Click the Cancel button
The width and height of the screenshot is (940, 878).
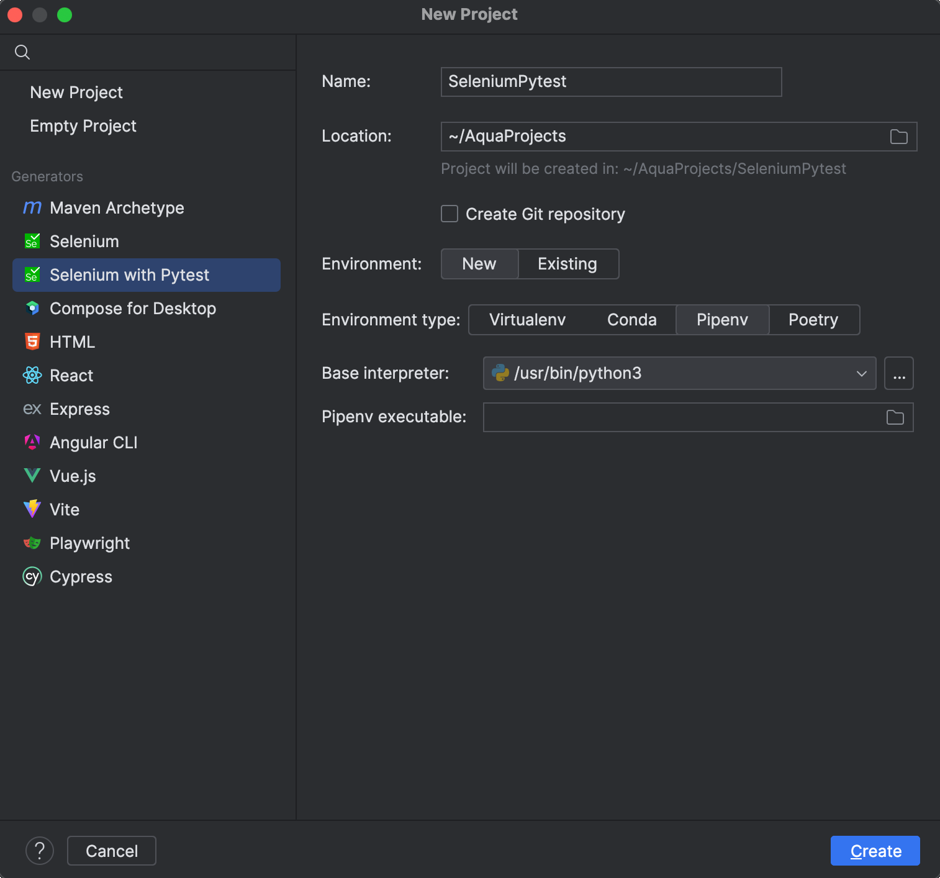pos(111,851)
